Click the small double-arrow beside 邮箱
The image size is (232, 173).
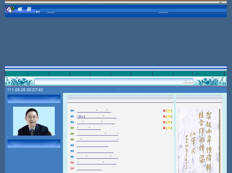click(38, 12)
